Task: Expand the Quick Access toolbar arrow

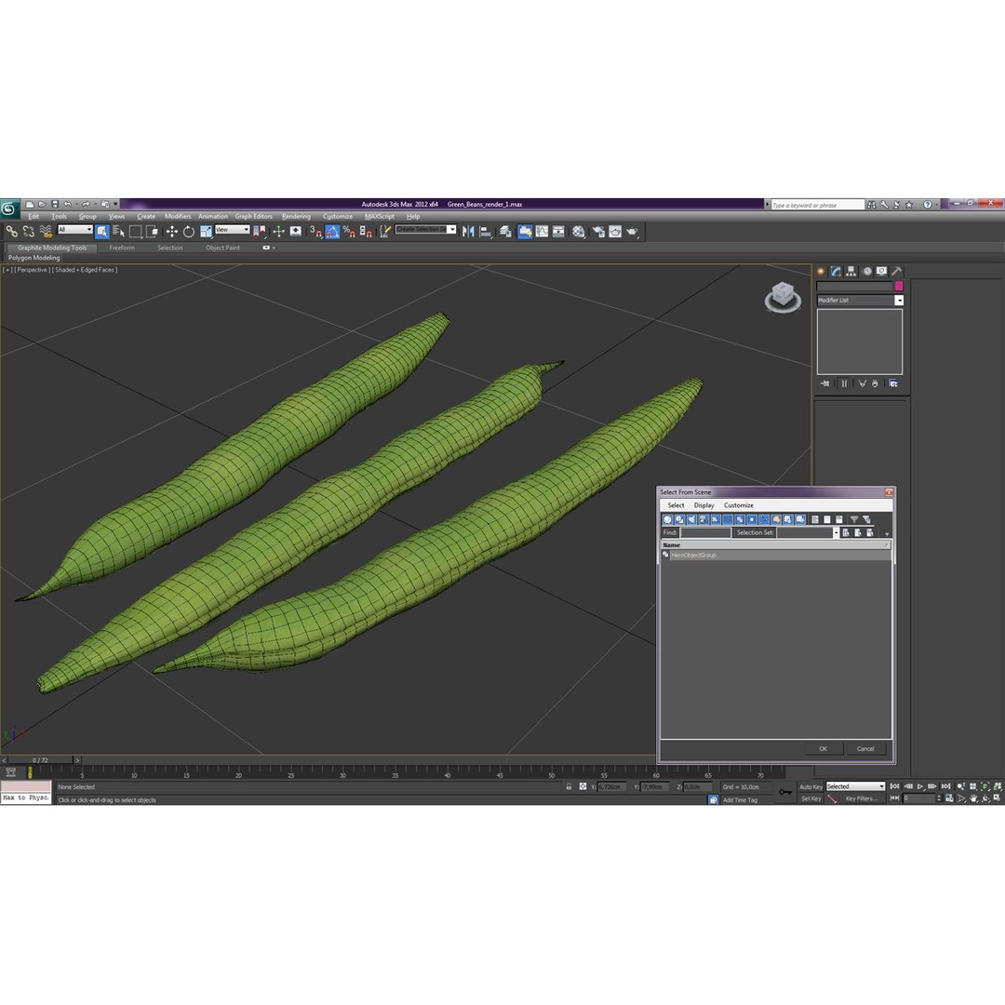Action: click(116, 205)
